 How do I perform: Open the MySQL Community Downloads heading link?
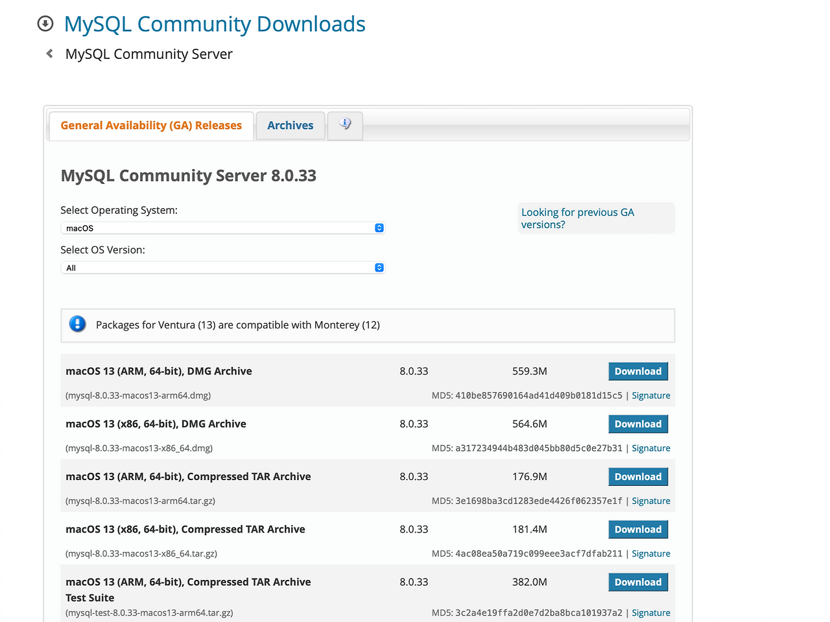(x=215, y=24)
